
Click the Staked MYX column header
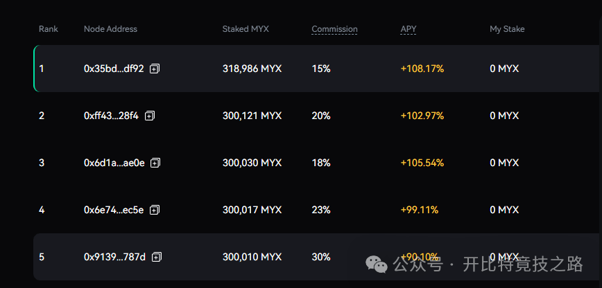click(246, 29)
